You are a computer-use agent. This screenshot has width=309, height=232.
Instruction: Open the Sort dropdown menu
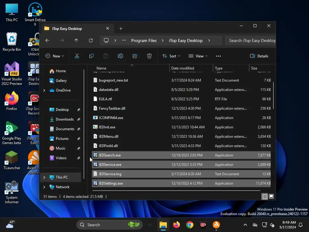click(171, 56)
